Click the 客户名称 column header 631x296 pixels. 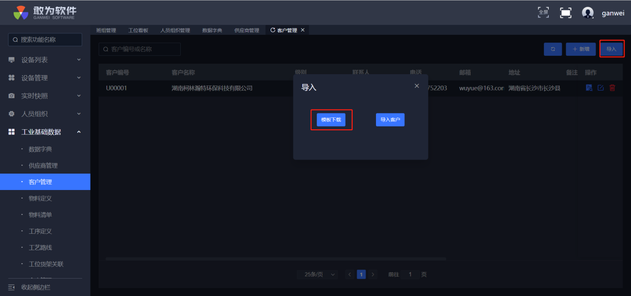(183, 73)
